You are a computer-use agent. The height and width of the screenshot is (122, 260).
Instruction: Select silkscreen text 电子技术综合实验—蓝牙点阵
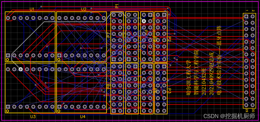(x=219, y=60)
